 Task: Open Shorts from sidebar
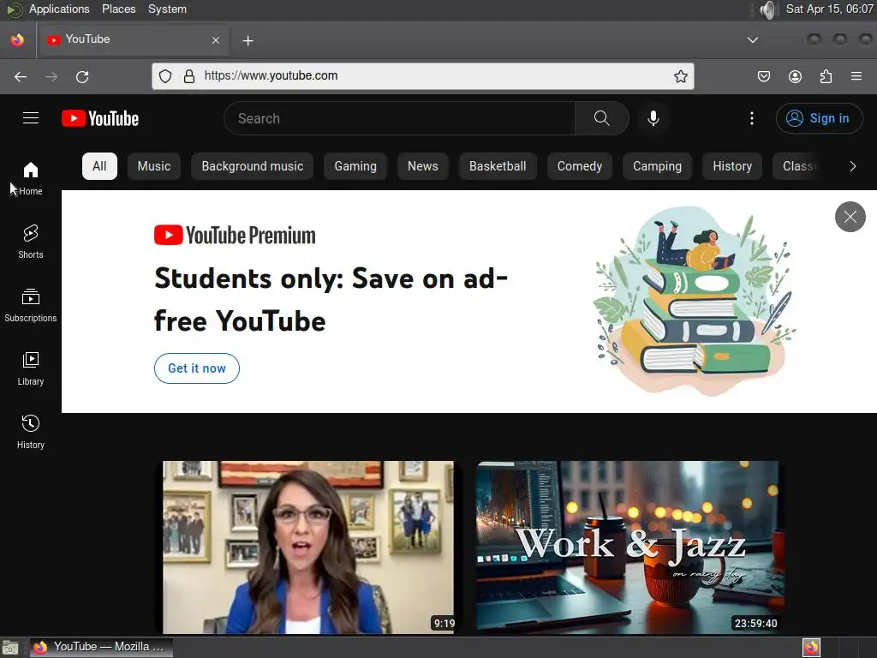pyautogui.click(x=31, y=242)
